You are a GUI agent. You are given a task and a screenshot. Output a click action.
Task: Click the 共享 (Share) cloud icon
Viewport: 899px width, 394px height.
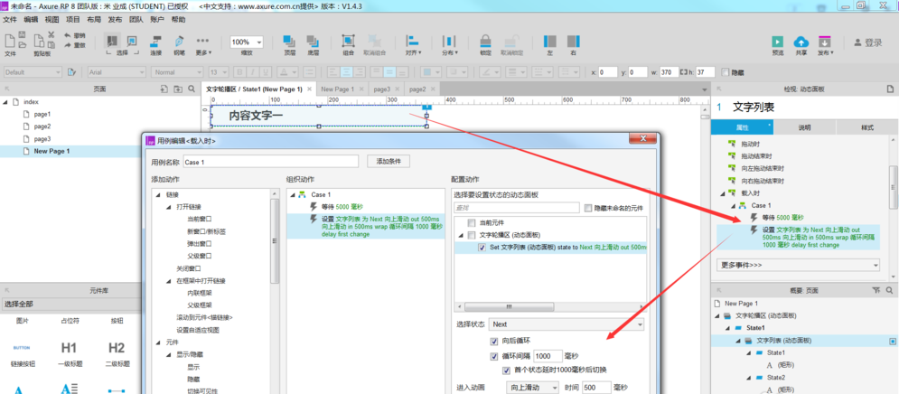click(801, 42)
